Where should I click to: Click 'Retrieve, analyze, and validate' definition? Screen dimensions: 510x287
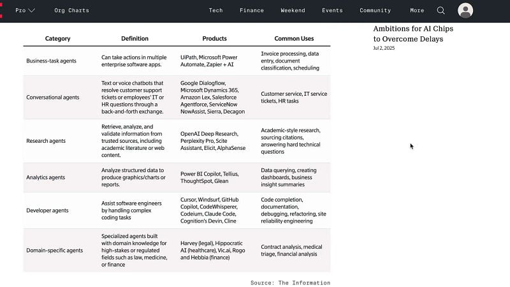[x=133, y=141]
